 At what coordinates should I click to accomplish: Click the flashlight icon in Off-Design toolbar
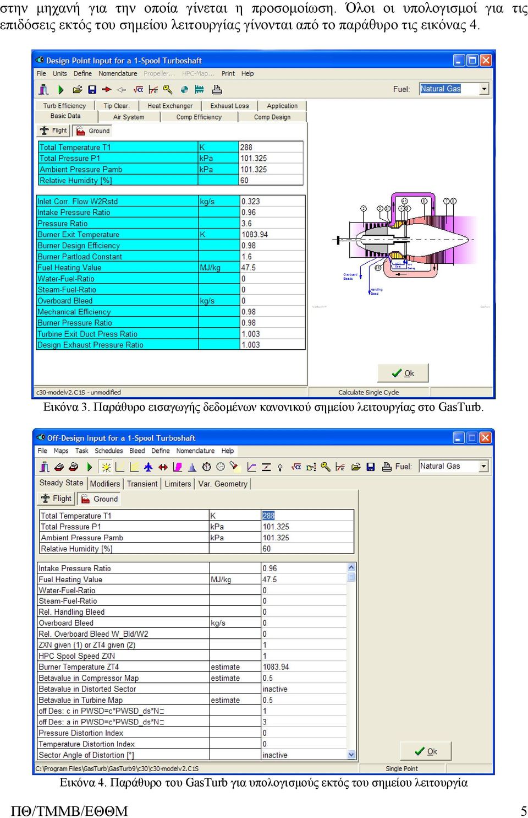pyautogui.click(x=234, y=467)
